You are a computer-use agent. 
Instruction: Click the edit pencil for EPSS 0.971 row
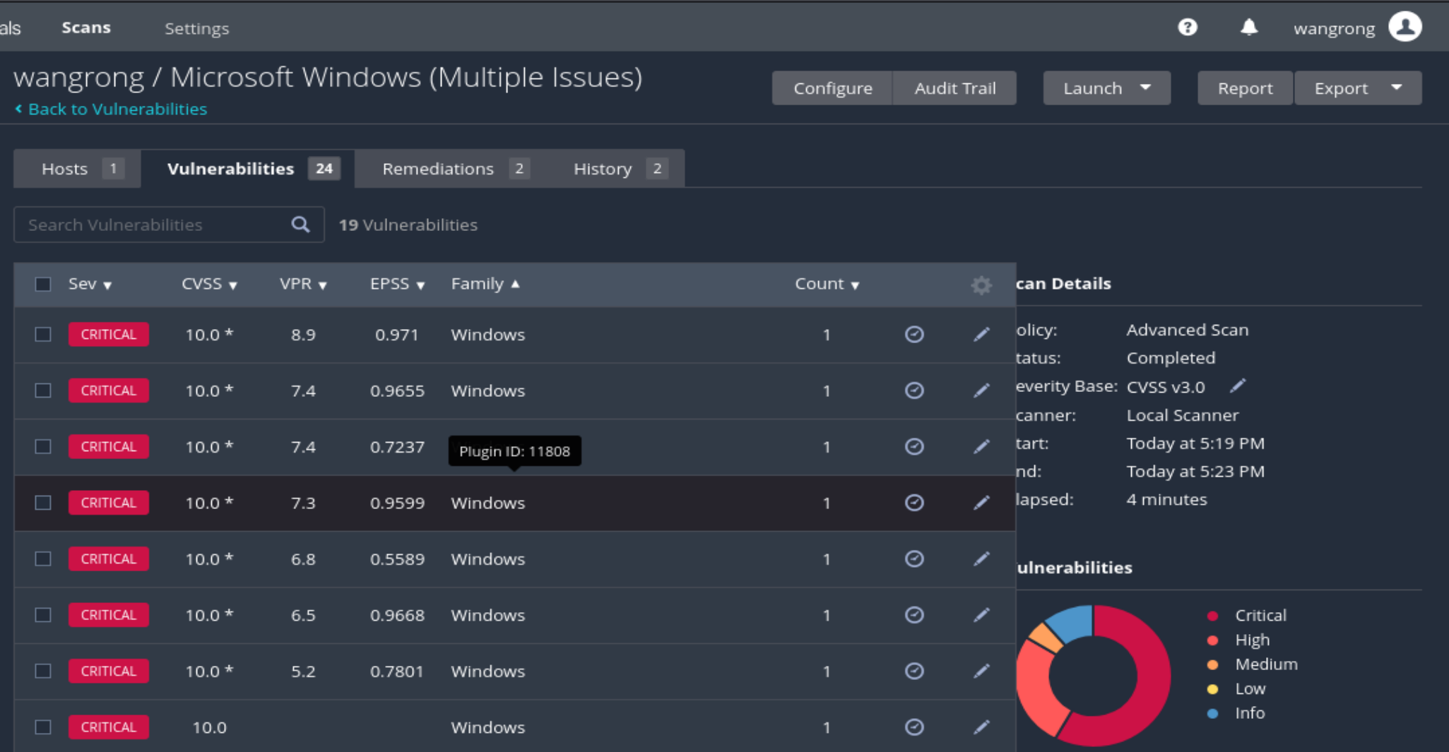click(981, 334)
